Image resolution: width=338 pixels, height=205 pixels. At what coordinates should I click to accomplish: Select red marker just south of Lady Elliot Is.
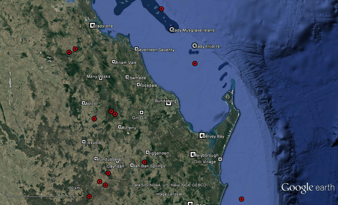click(x=195, y=63)
